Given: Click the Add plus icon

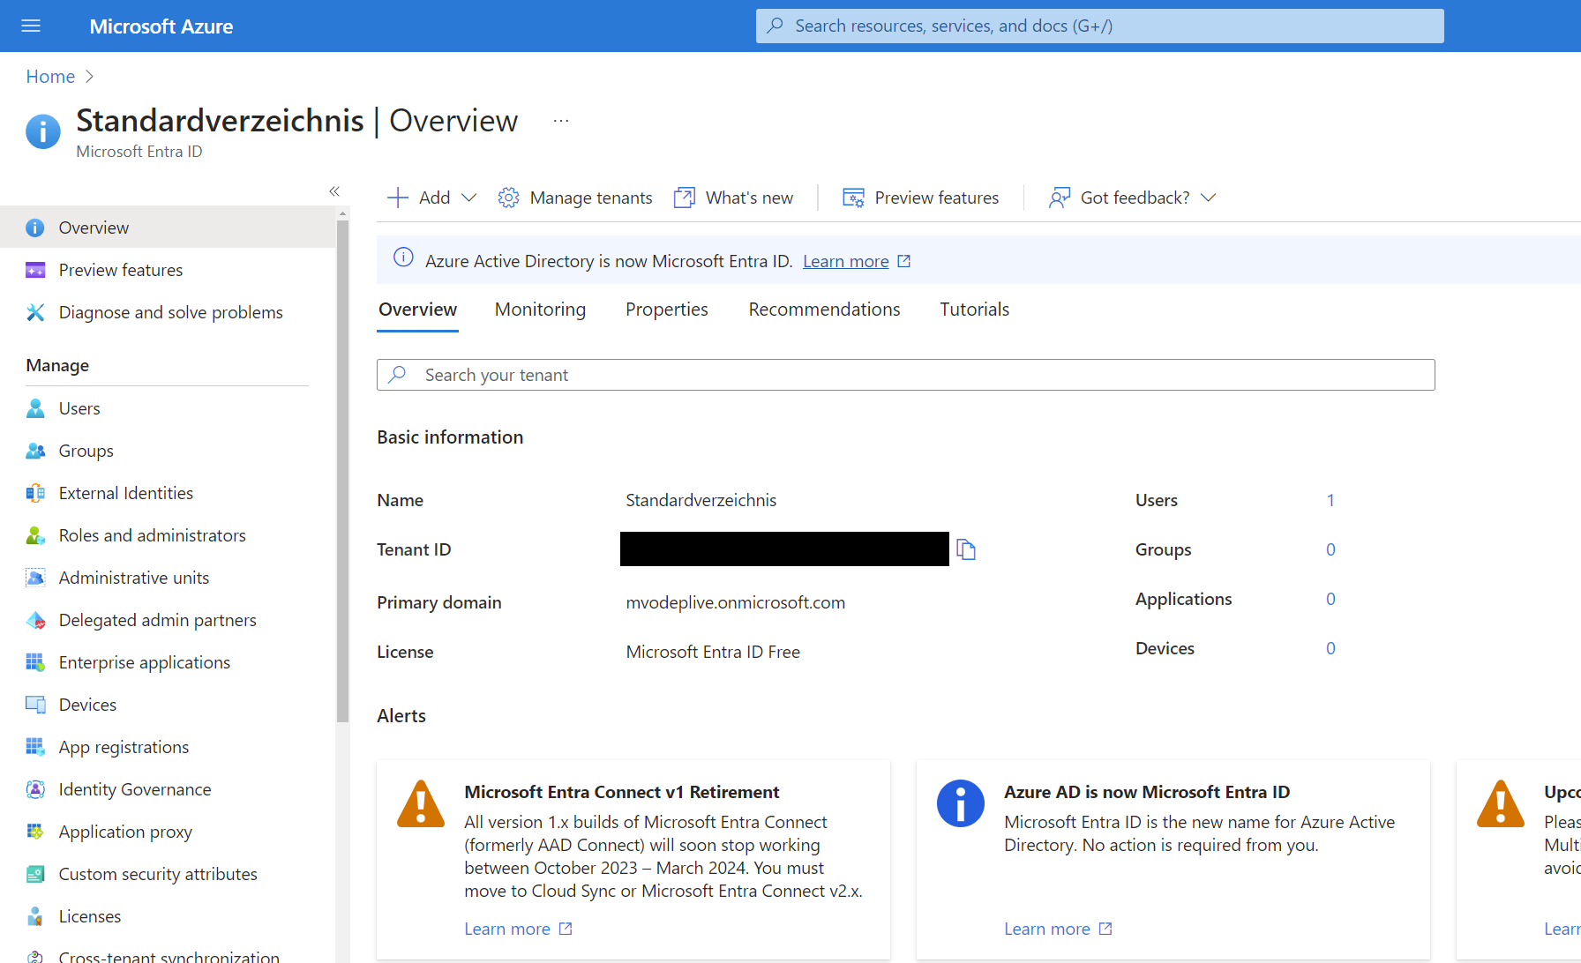Looking at the screenshot, I should [398, 198].
